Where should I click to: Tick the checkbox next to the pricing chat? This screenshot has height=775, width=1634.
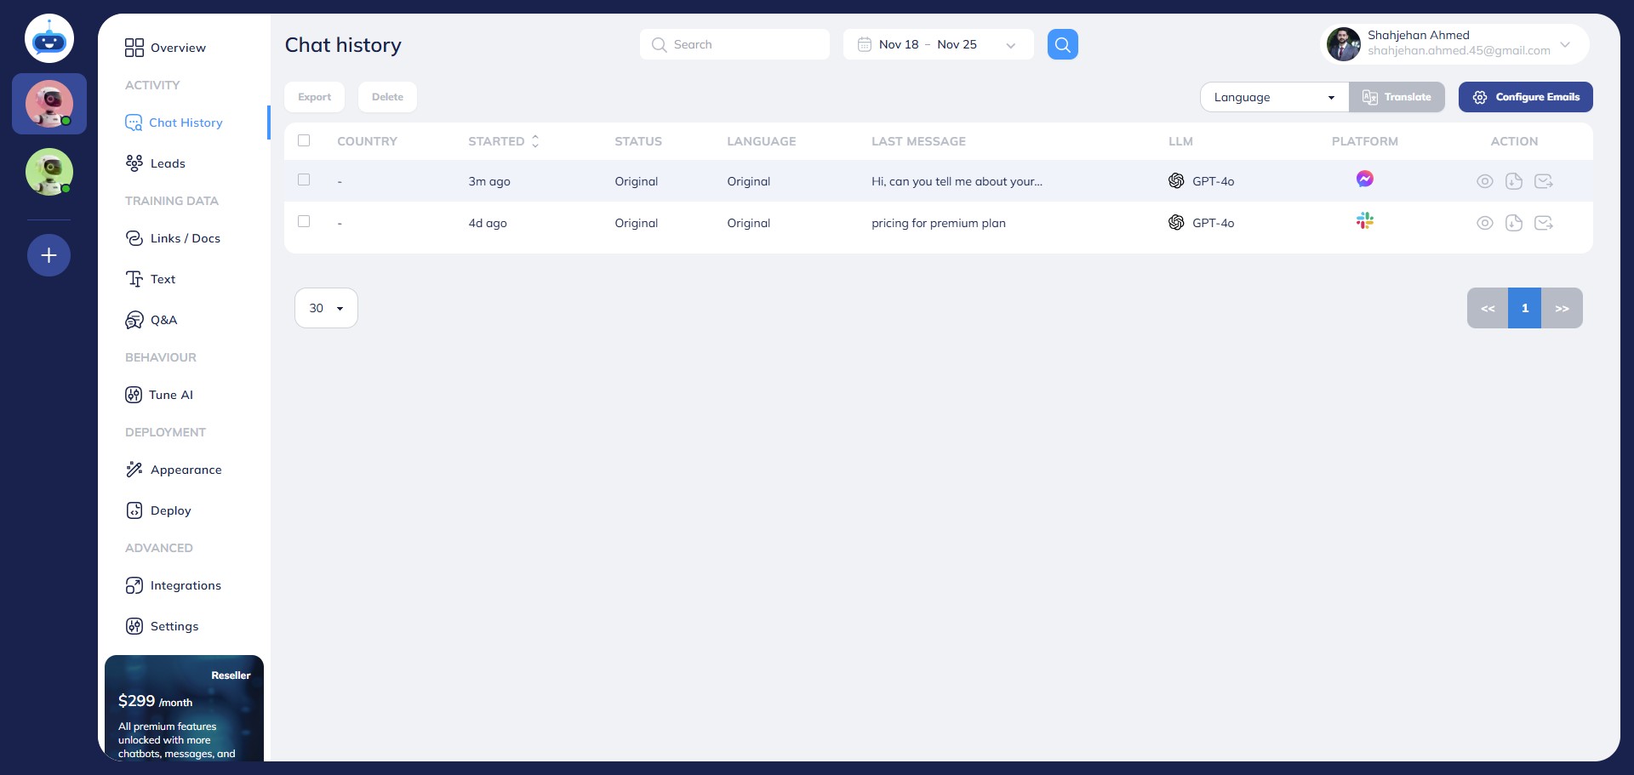(304, 221)
